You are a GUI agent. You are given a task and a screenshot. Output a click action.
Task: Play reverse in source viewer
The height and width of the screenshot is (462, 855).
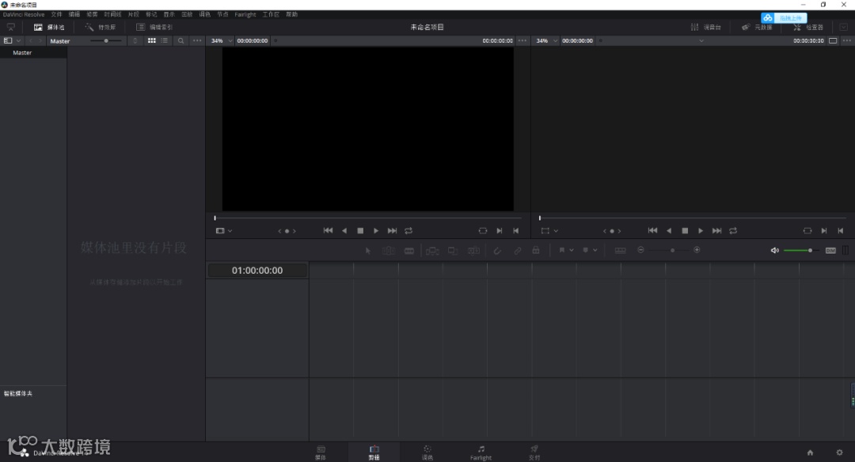pos(344,231)
